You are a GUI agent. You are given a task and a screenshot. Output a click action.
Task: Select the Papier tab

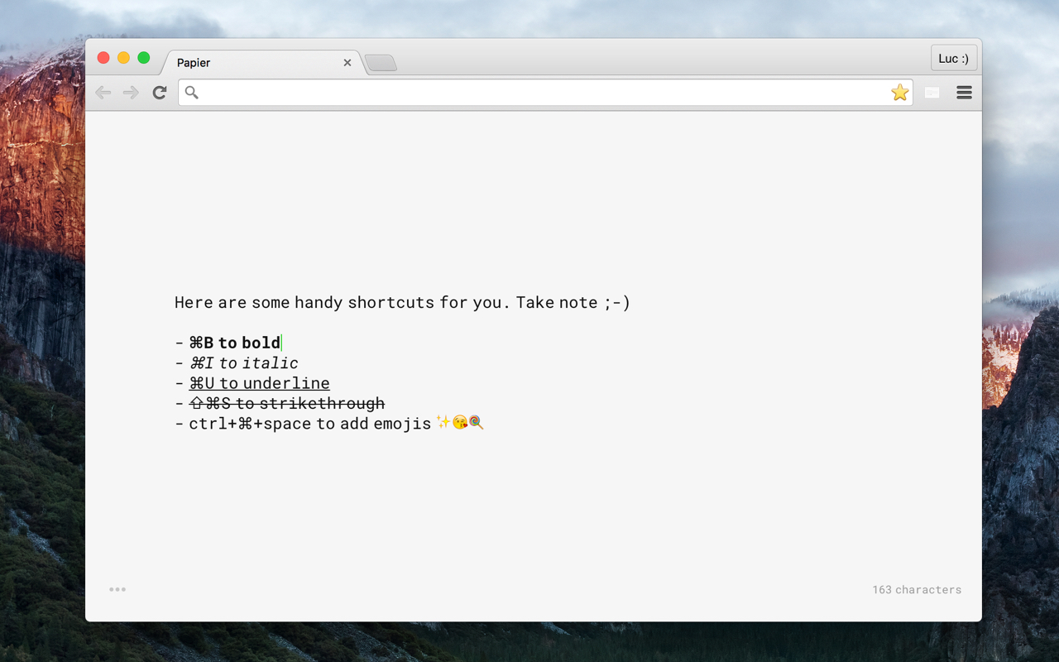coord(263,63)
